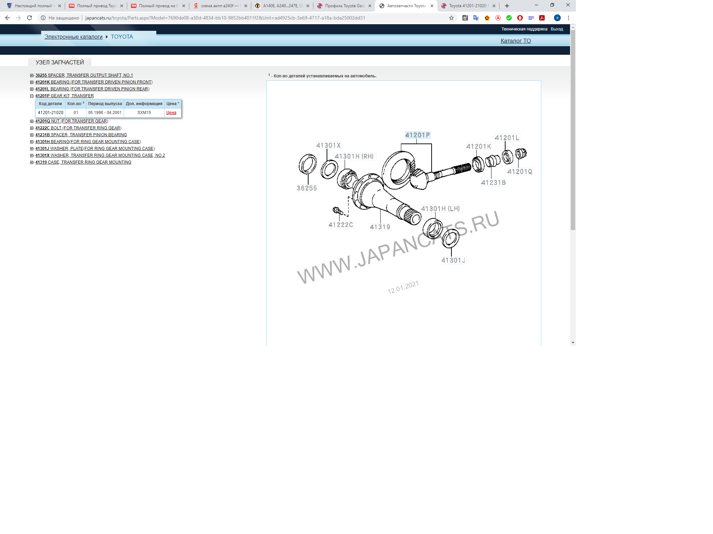Open a new browser tab

pos(507,6)
